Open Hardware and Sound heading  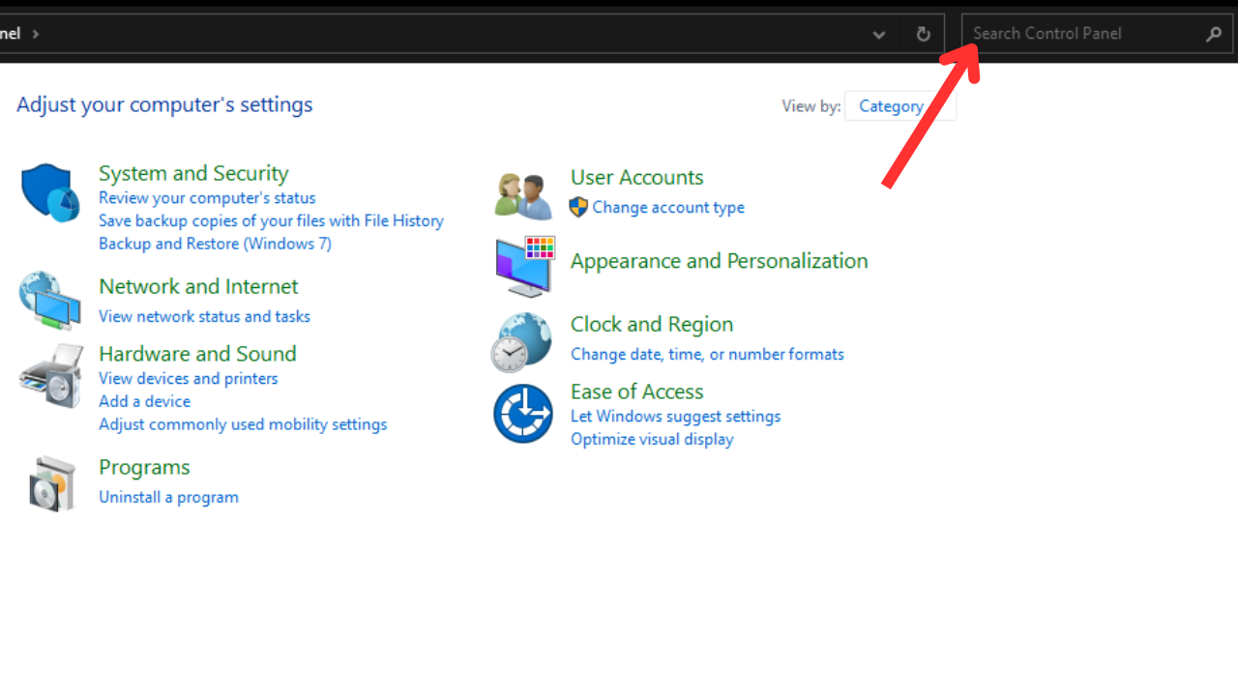197,354
